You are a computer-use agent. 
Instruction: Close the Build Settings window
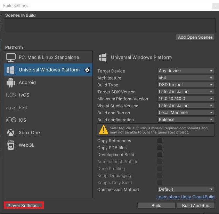point(216,6)
